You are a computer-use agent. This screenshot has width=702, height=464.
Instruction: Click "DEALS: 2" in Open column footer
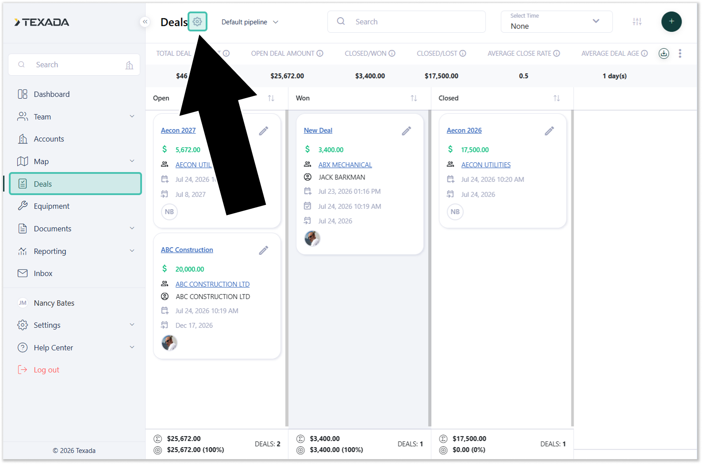click(x=268, y=444)
